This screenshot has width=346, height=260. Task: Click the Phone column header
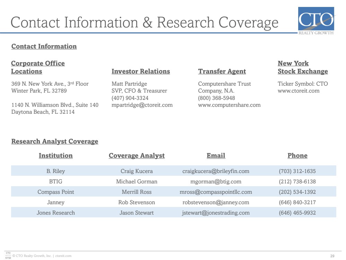click(298, 156)
